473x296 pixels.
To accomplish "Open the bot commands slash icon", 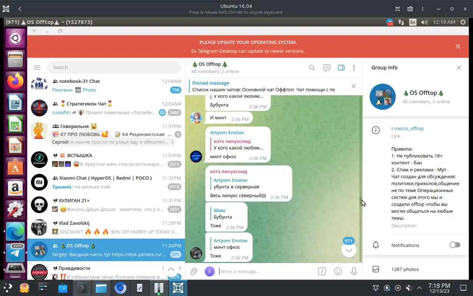I will point(322,272).
